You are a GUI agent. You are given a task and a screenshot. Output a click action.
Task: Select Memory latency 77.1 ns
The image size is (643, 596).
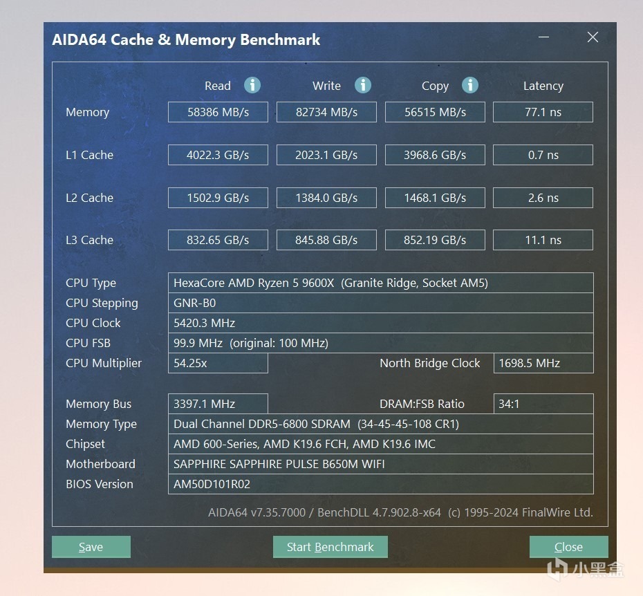point(543,112)
